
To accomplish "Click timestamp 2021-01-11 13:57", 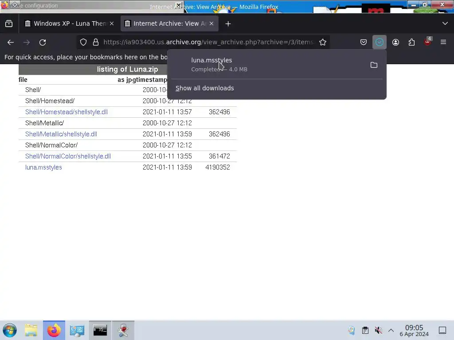I will 167,112.
